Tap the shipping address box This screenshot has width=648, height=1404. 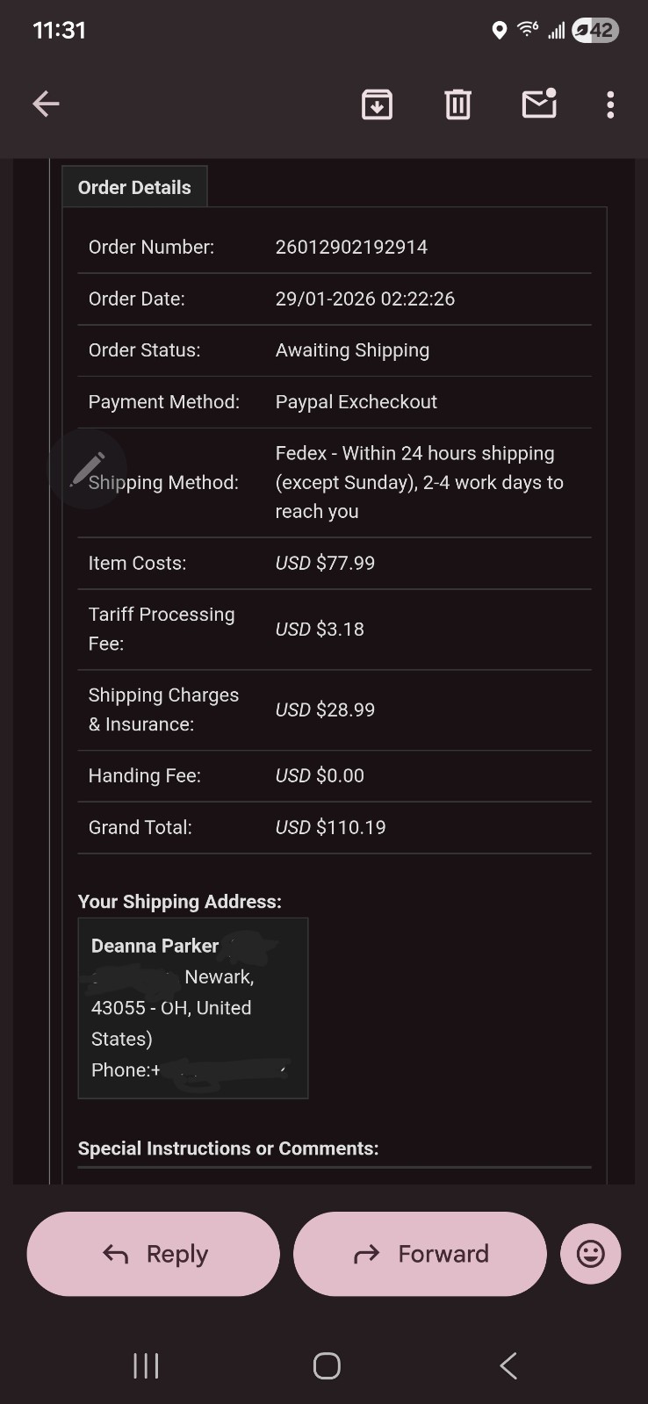click(193, 1008)
